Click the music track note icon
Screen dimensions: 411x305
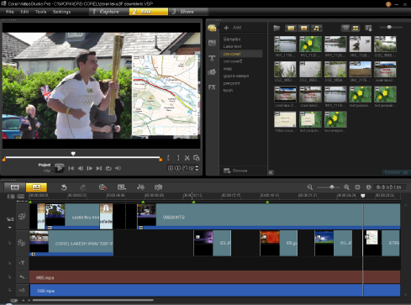(x=22, y=290)
